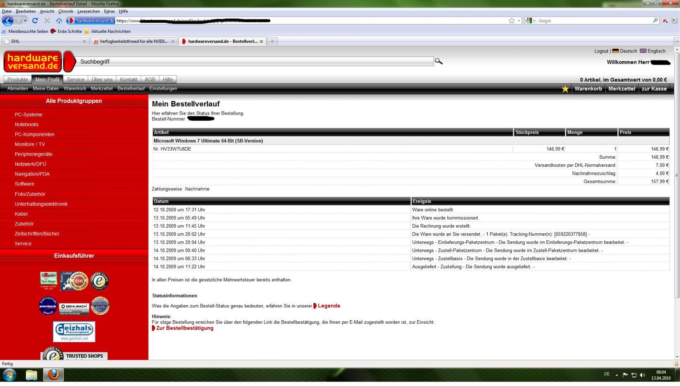The height and width of the screenshot is (386, 680).
Task: Select the AGB tab
Action: point(150,79)
